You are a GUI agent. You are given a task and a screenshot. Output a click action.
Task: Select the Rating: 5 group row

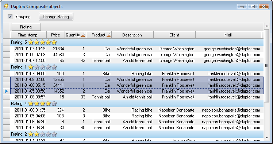(x=136, y=42)
